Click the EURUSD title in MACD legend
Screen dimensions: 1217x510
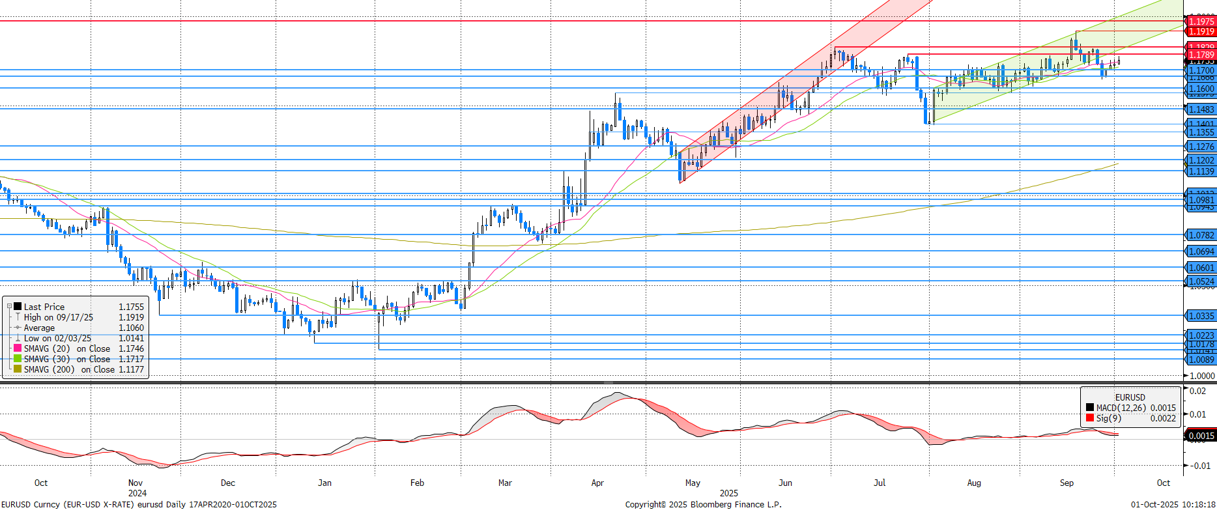(x=1130, y=397)
